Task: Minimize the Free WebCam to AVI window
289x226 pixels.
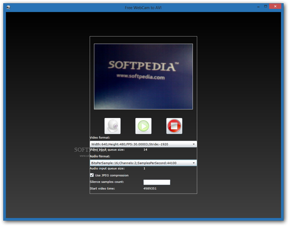Action: pos(258,6)
